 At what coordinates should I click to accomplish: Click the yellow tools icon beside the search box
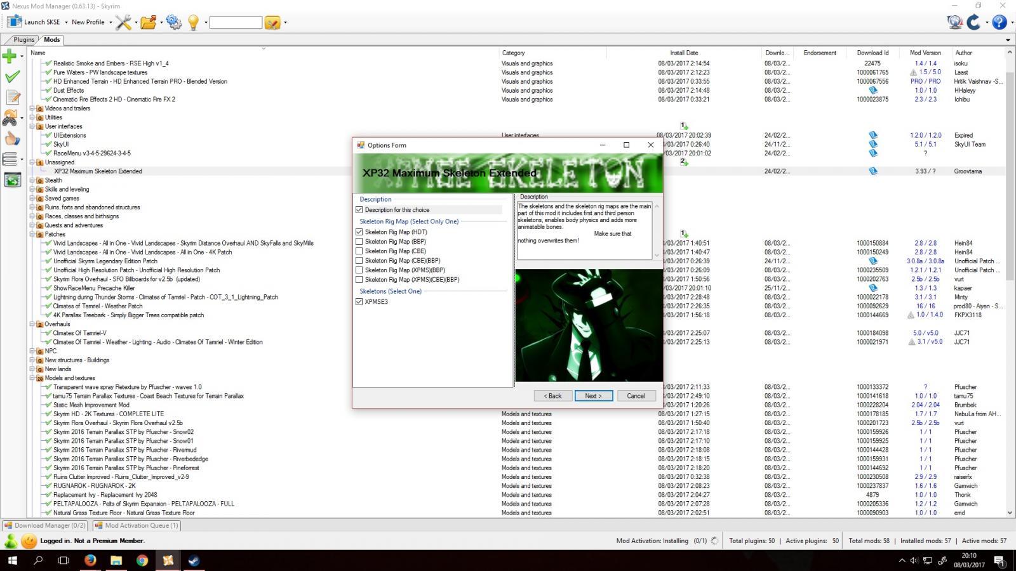pyautogui.click(x=272, y=22)
